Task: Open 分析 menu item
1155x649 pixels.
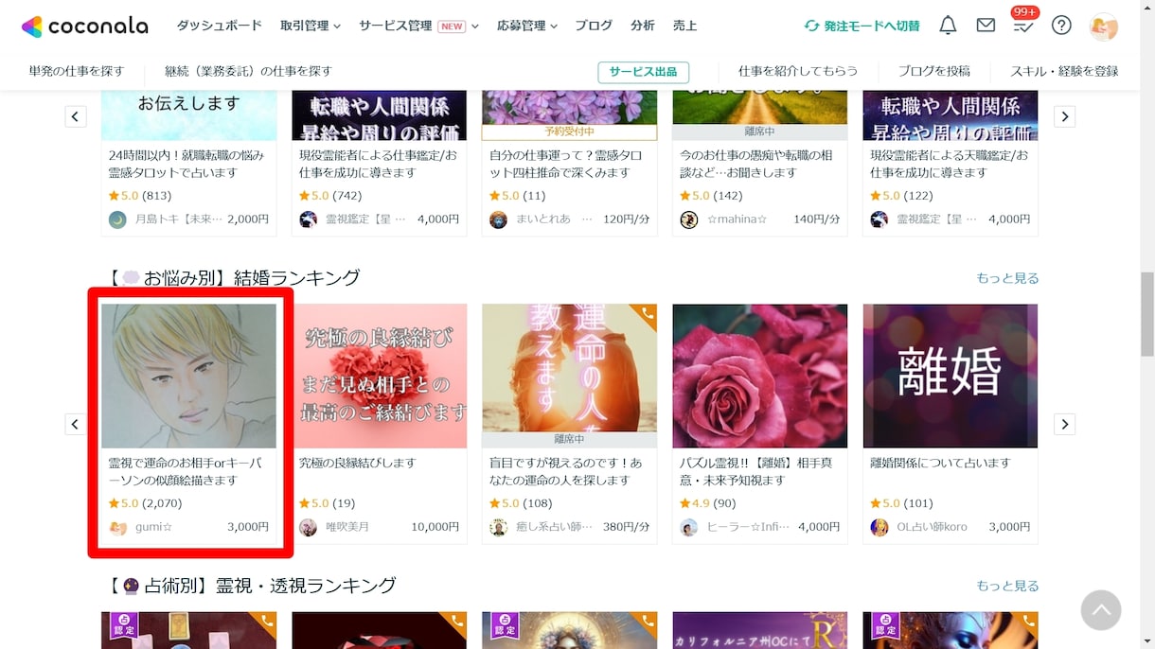Action: [x=643, y=26]
